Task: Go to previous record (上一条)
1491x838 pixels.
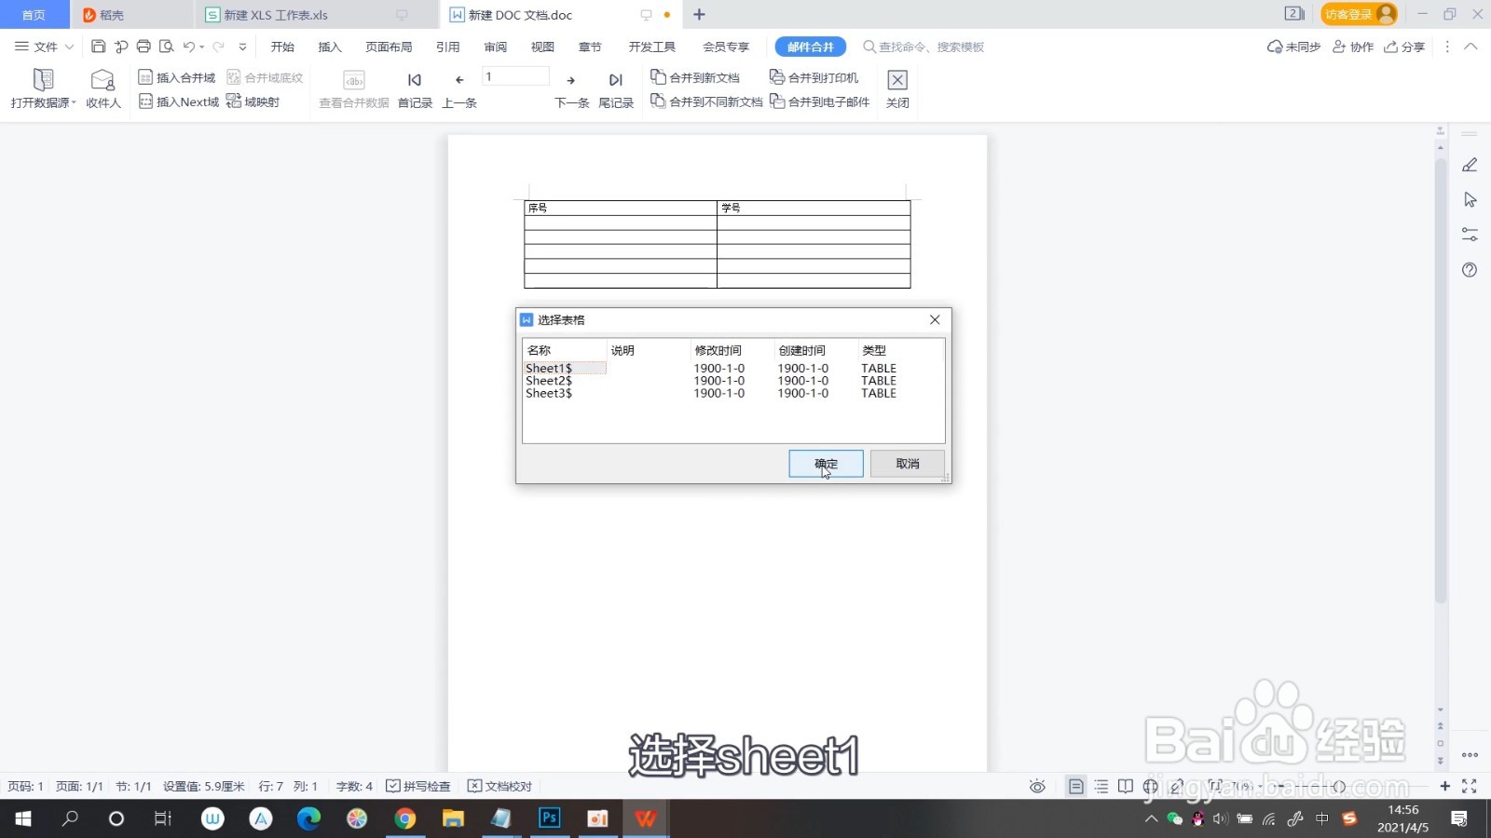Action: (x=459, y=89)
